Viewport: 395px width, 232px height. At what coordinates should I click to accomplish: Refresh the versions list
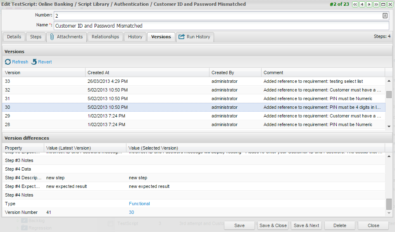coord(17,62)
